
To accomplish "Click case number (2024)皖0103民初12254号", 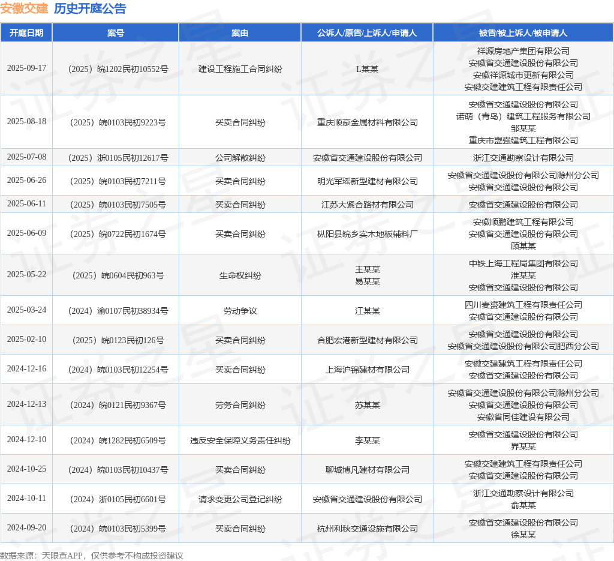I will point(118,370).
